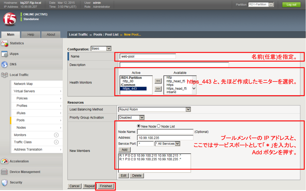The image size is (306, 191).
Task: Move monitor to Available with >> button
Action: pos(158,89)
